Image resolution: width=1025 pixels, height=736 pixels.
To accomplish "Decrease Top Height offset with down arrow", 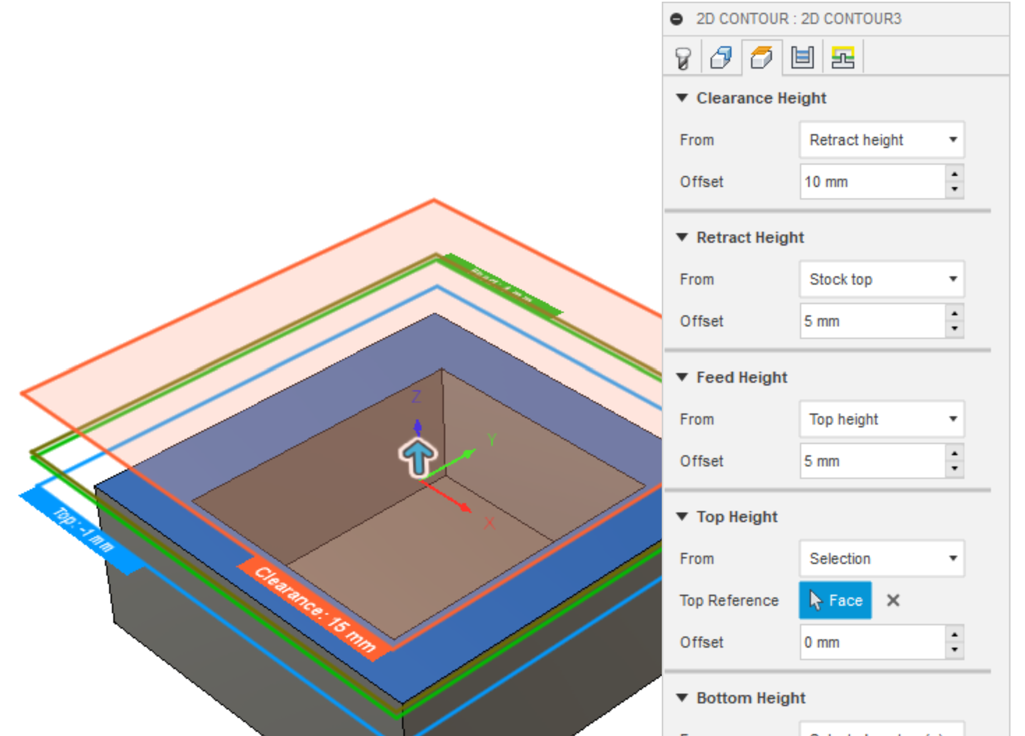I will coord(955,650).
